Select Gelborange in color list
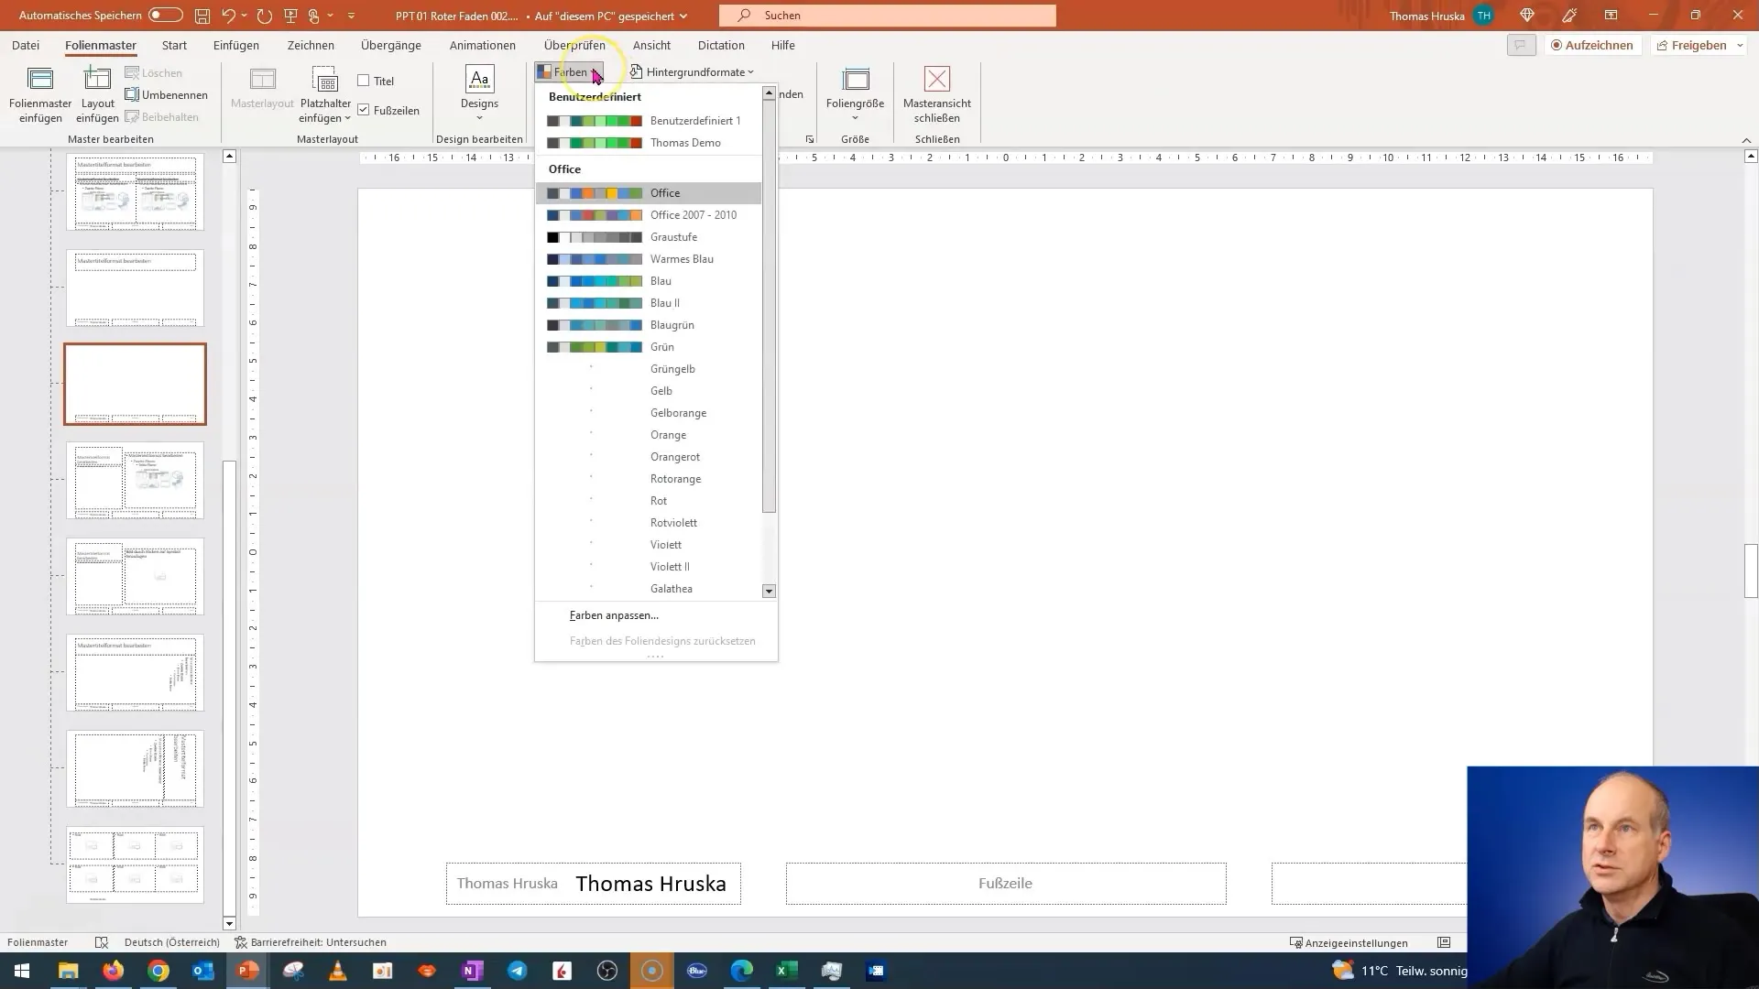The width and height of the screenshot is (1759, 989). tap(649, 413)
